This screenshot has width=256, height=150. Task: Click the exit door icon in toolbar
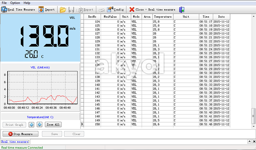182,10
